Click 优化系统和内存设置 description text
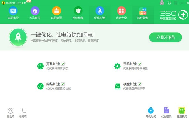This screenshot has width=189, height=123. (135, 68)
